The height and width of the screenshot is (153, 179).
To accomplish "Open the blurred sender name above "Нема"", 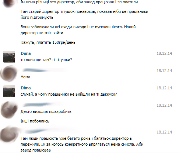I will click(x=44, y=70).
